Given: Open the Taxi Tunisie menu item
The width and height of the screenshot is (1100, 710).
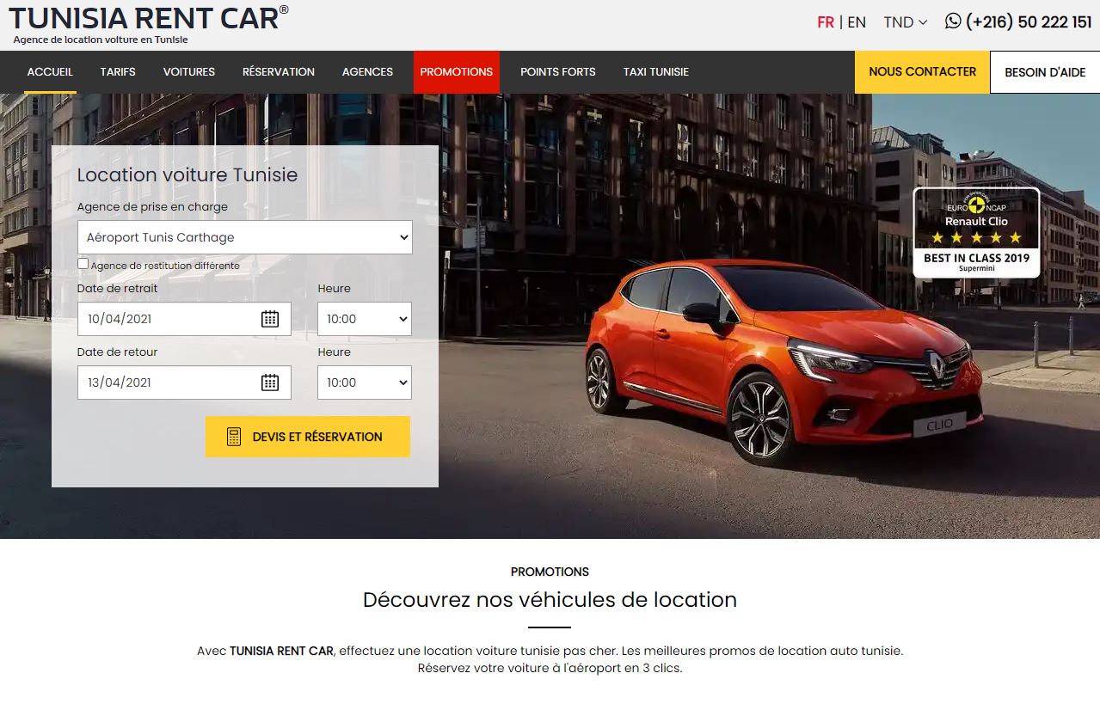Looking at the screenshot, I should point(656,72).
